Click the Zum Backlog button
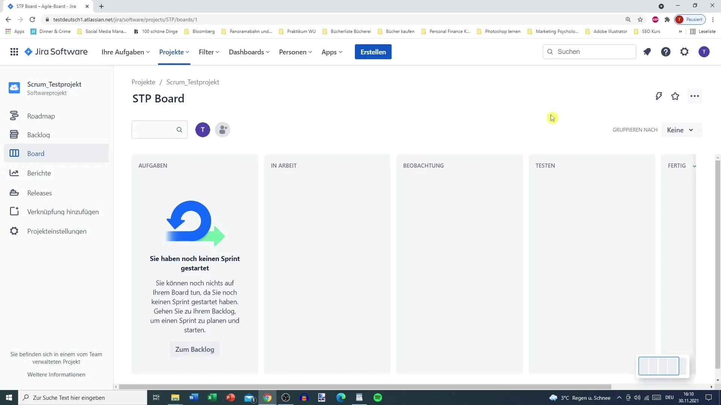721x405 pixels. [x=195, y=349]
